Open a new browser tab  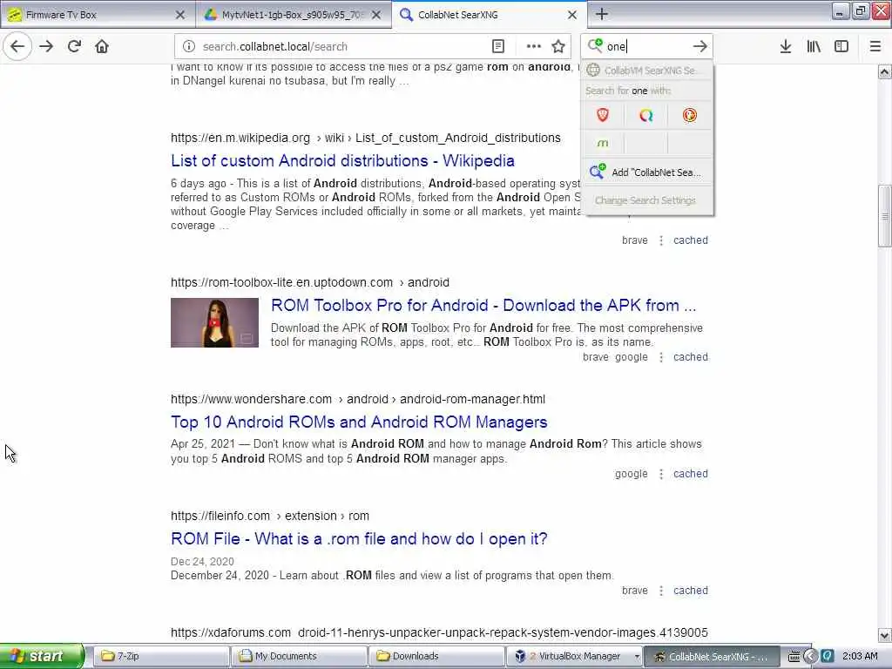click(602, 15)
